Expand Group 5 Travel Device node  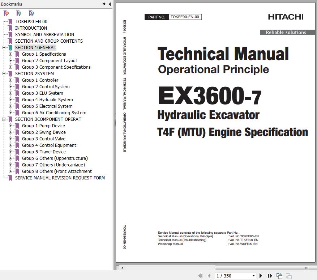point(10,152)
